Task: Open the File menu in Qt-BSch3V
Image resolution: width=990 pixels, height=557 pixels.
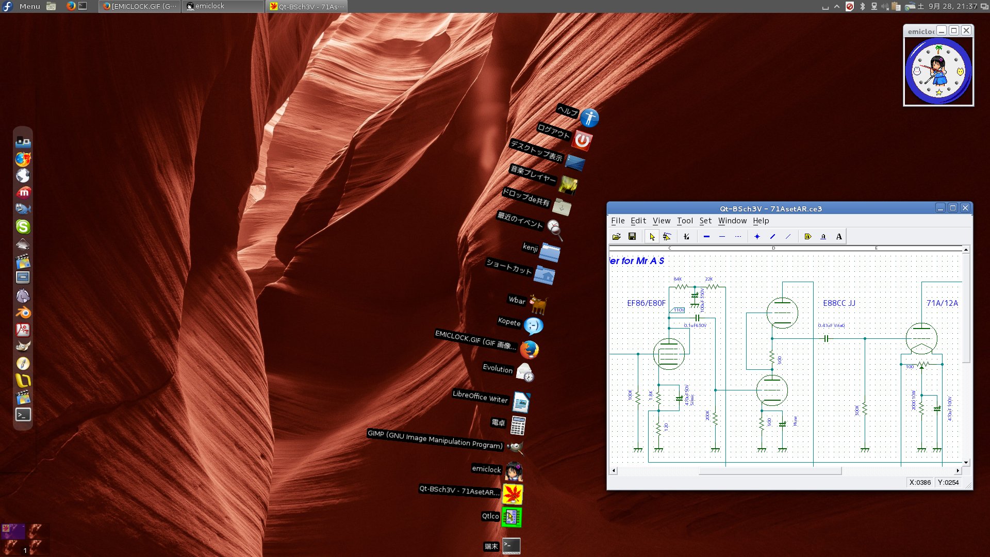Action: point(618,221)
